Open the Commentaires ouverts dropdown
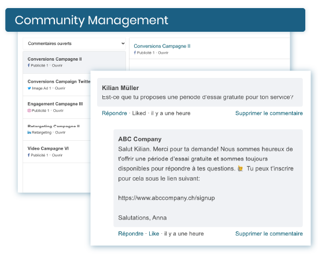Screen dimensions: 318x254 [x=74, y=43]
